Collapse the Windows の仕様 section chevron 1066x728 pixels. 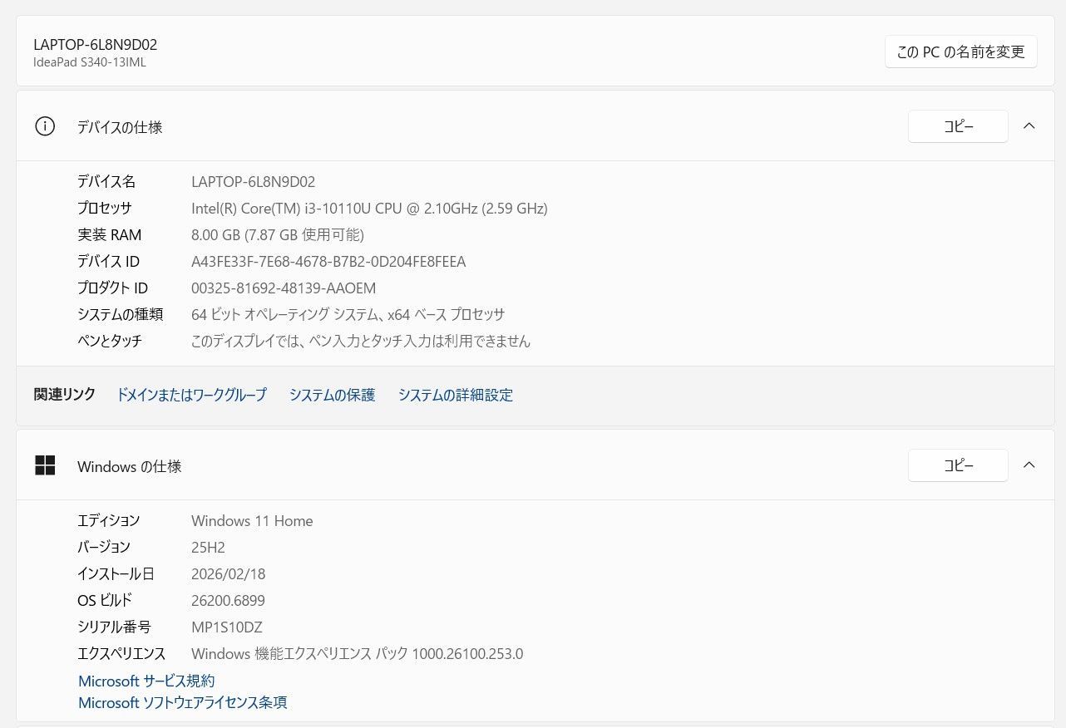coord(1029,465)
